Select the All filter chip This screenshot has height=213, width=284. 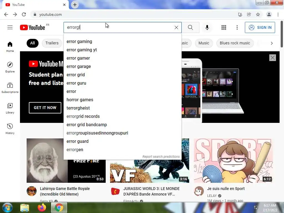click(32, 43)
